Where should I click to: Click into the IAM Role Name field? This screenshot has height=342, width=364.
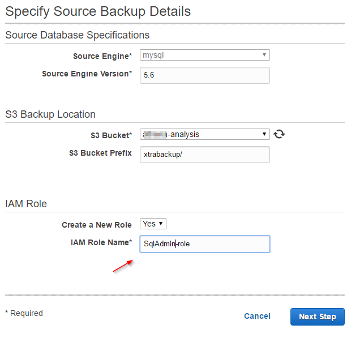204,244
